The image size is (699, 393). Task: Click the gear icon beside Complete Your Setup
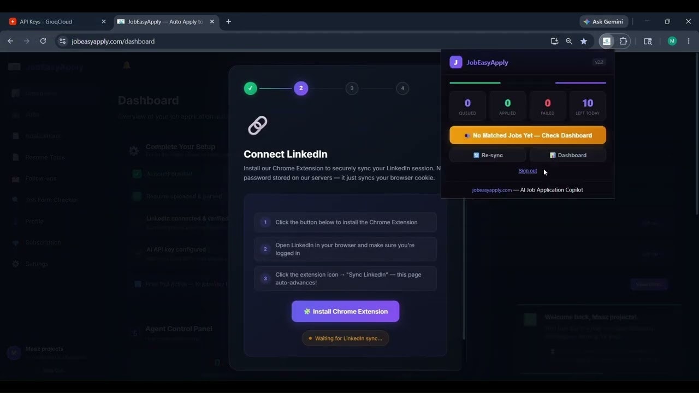pyautogui.click(x=134, y=151)
